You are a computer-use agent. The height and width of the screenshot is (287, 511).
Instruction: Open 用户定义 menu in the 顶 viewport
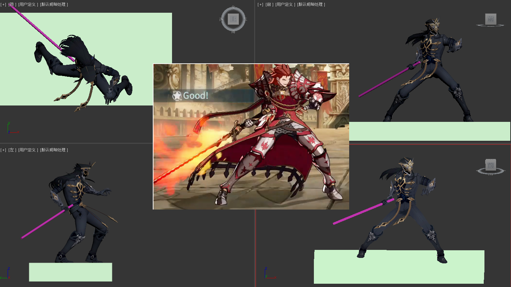[28, 4]
